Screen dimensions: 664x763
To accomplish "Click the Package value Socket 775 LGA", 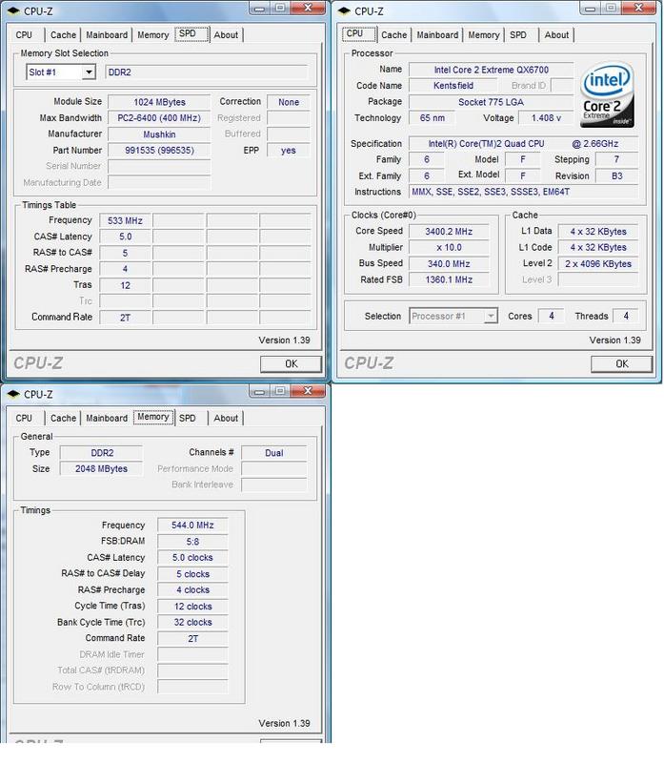I will pos(491,102).
